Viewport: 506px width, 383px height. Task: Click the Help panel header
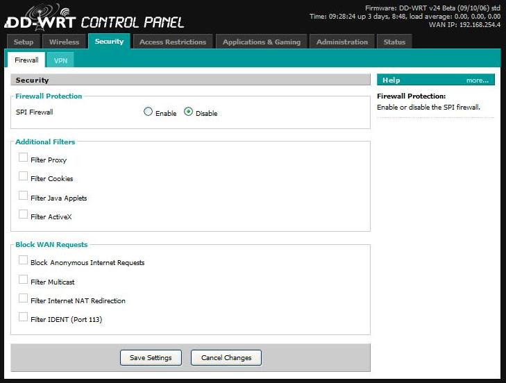[436, 80]
